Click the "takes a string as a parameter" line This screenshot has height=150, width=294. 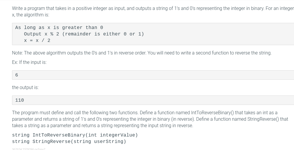tap(103, 125)
